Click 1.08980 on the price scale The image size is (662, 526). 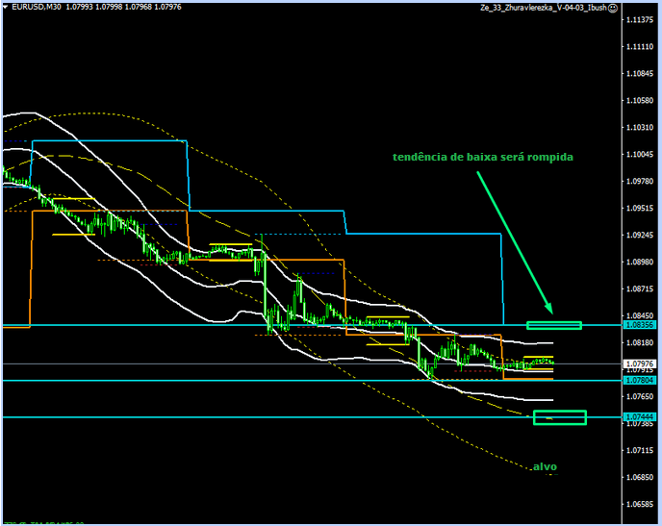pos(639,262)
